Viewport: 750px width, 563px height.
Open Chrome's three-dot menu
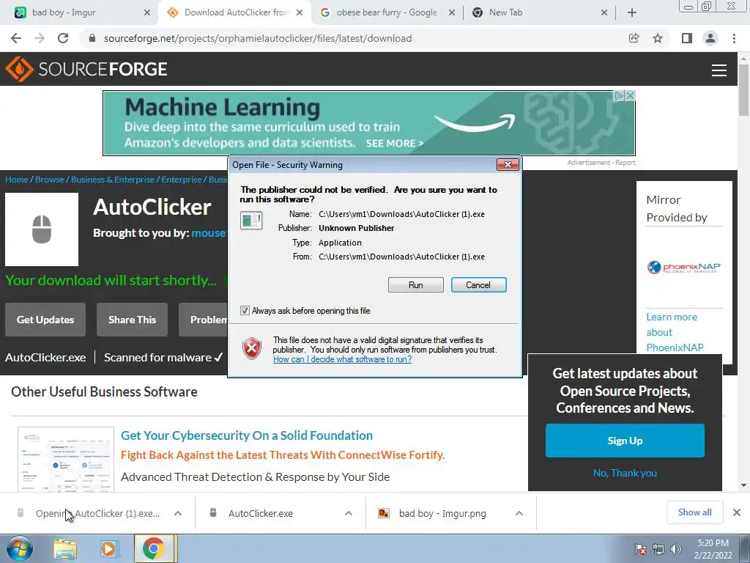coord(734,38)
